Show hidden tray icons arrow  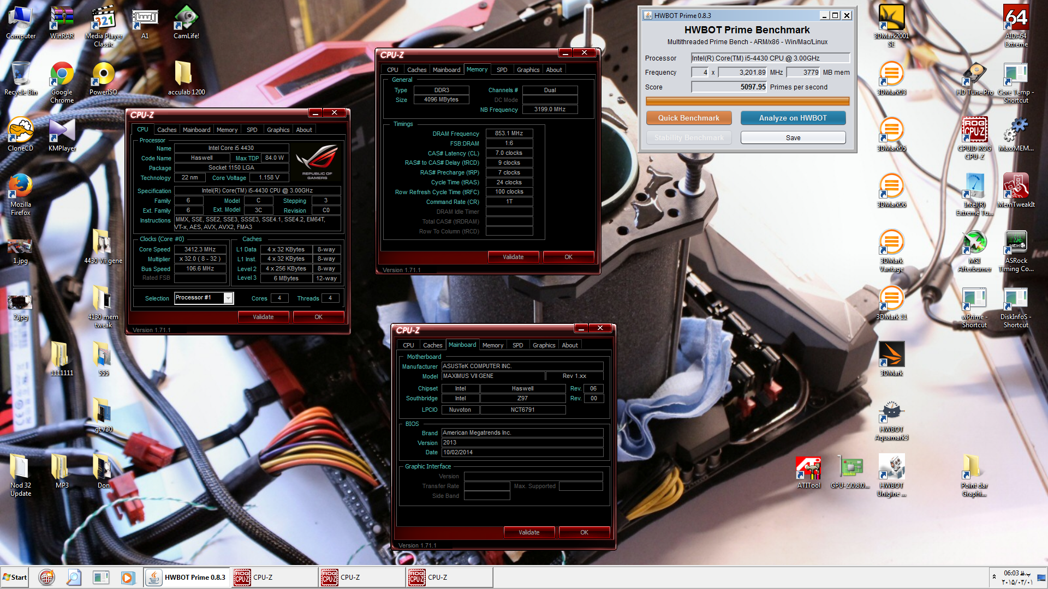pyautogui.click(x=994, y=576)
